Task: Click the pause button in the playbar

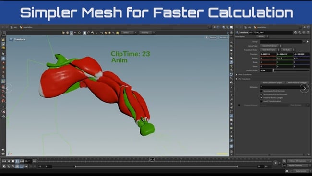Action: point(17,161)
